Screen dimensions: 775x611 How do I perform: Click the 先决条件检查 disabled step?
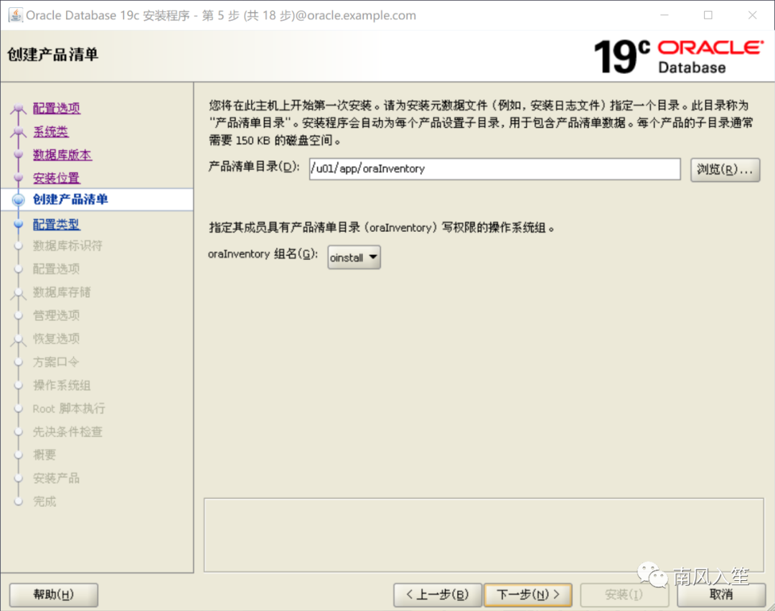tap(67, 432)
